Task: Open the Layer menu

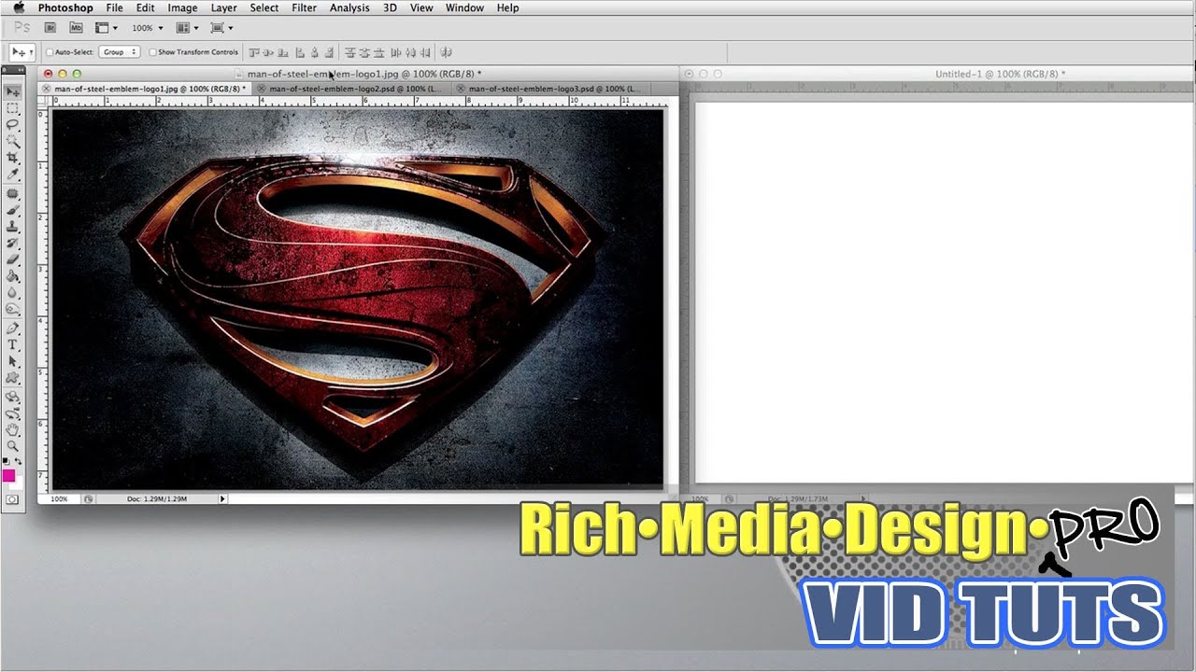Action: pyautogui.click(x=223, y=7)
